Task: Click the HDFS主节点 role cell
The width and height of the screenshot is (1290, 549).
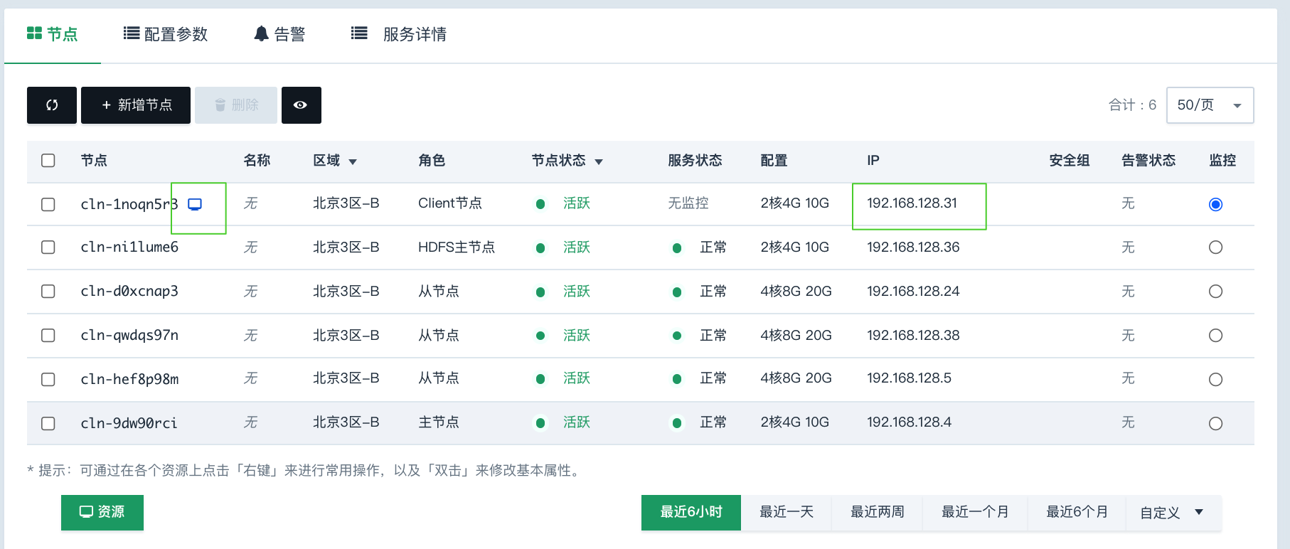Action: [x=457, y=247]
